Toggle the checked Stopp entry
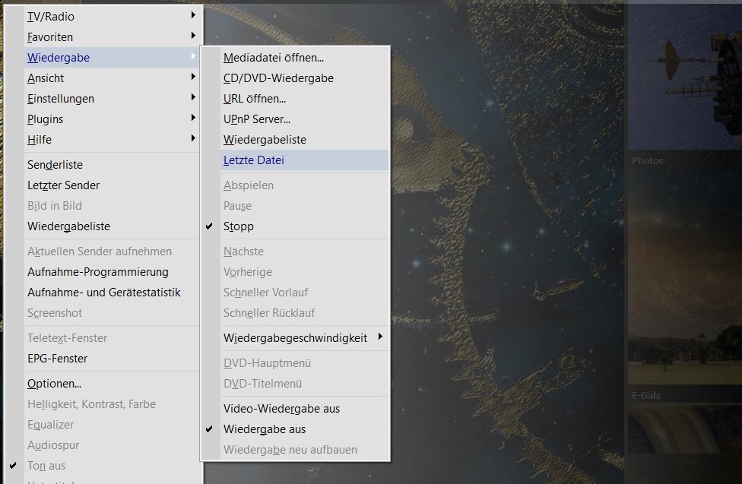Image resolution: width=742 pixels, height=484 pixels. [239, 226]
